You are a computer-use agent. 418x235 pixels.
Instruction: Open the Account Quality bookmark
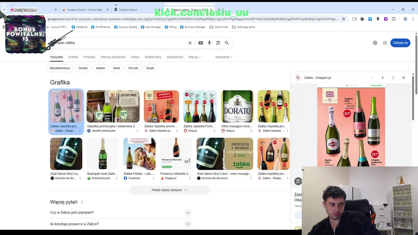click(125, 27)
